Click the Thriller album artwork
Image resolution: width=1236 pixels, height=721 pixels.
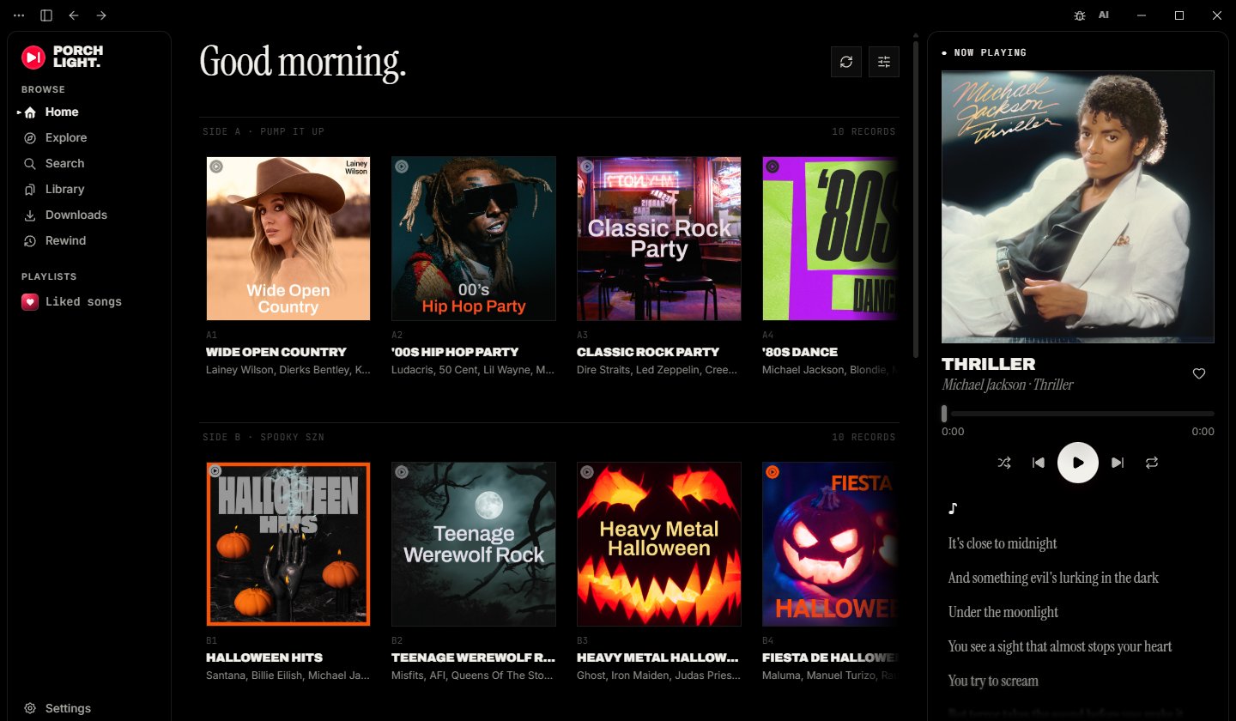point(1078,207)
